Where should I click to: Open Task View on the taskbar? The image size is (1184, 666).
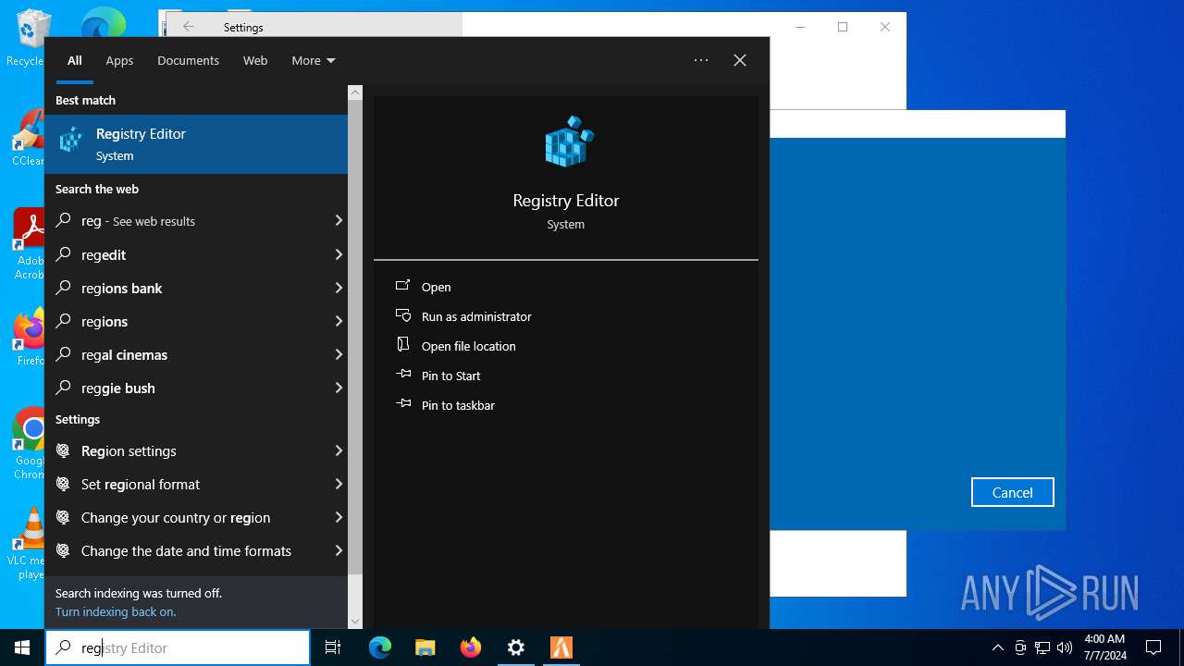333,647
